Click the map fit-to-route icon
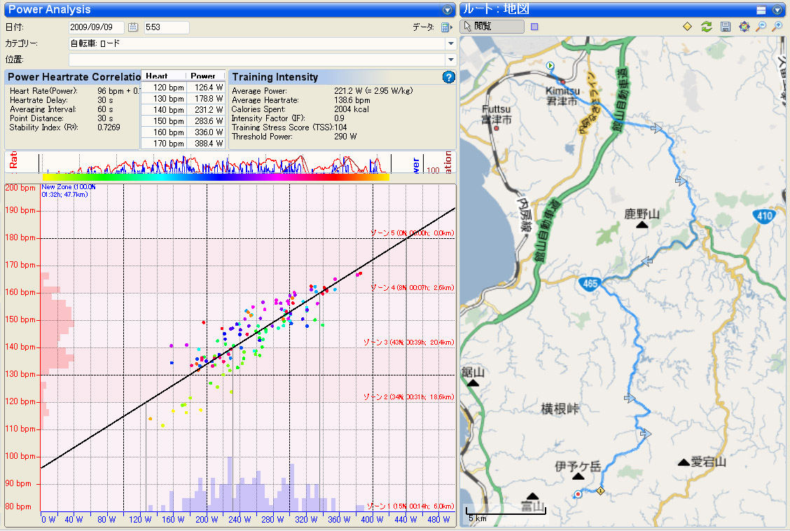The image size is (790, 531). pyautogui.click(x=744, y=27)
